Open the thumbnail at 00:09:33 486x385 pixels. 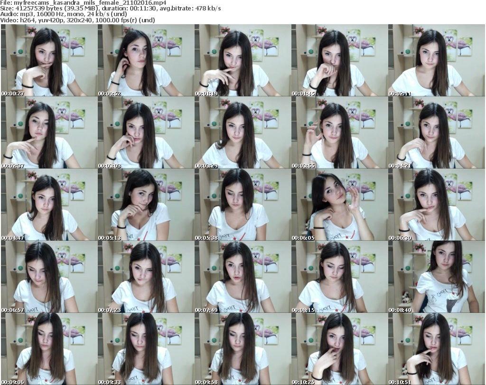point(146,349)
